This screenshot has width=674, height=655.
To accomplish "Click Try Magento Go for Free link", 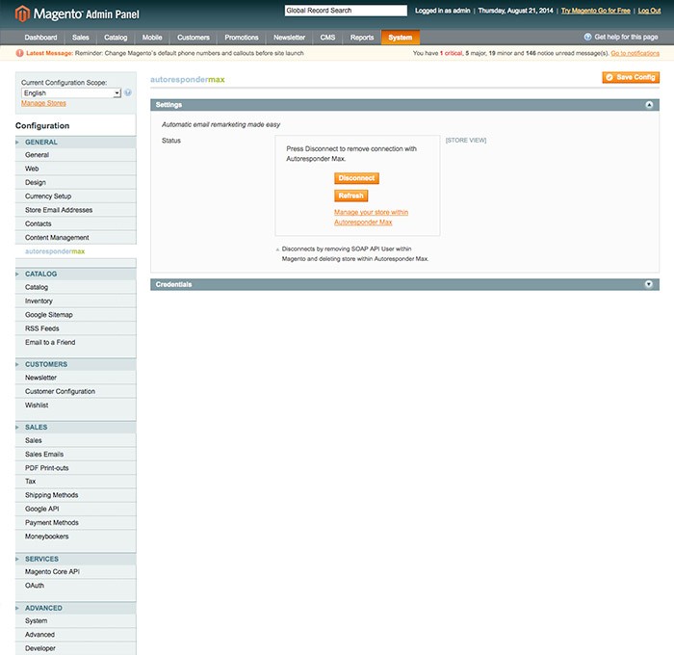I will click(596, 11).
